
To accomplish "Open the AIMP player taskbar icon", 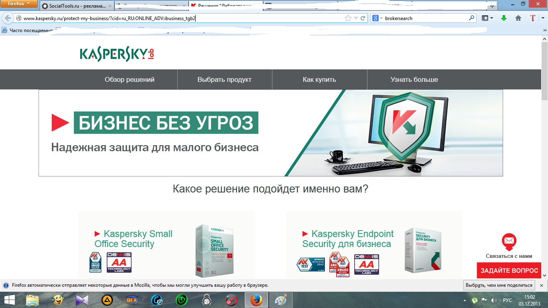I will pyautogui.click(x=107, y=300).
